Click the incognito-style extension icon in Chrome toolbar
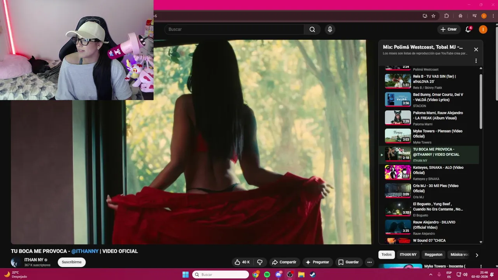498x280 pixels. (x=461, y=16)
